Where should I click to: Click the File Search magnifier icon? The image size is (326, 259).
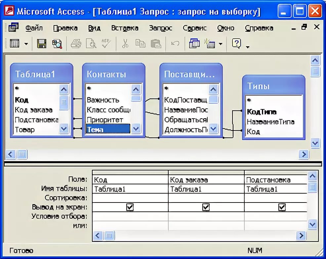pyautogui.click(x=57, y=44)
